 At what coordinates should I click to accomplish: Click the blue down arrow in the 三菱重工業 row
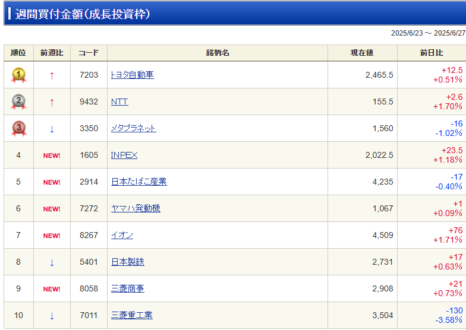click(52, 316)
